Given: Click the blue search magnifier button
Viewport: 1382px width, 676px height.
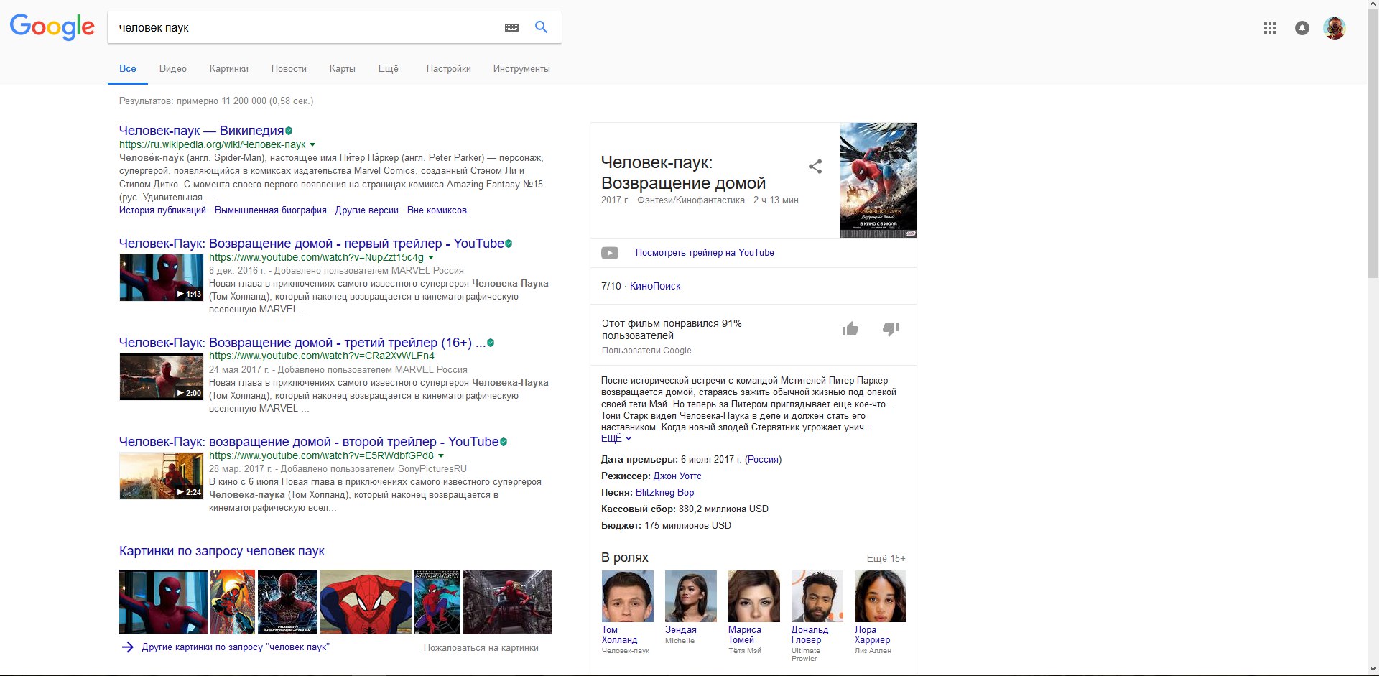Looking at the screenshot, I should point(542,27).
